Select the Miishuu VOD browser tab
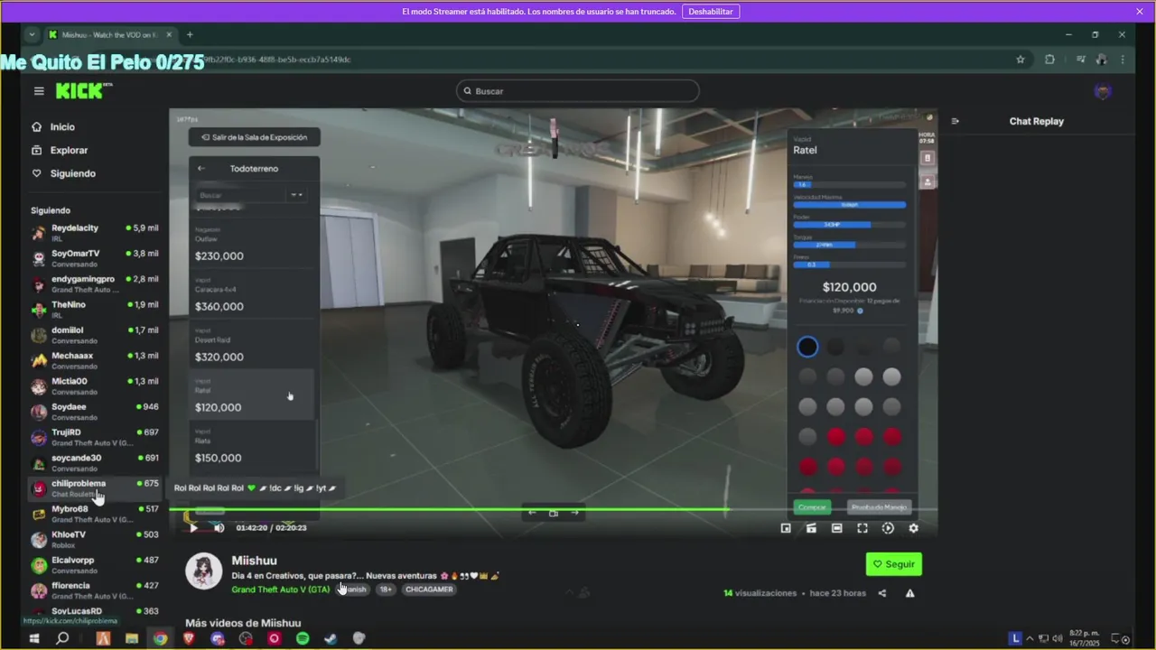The height and width of the screenshot is (650, 1156). (x=109, y=34)
